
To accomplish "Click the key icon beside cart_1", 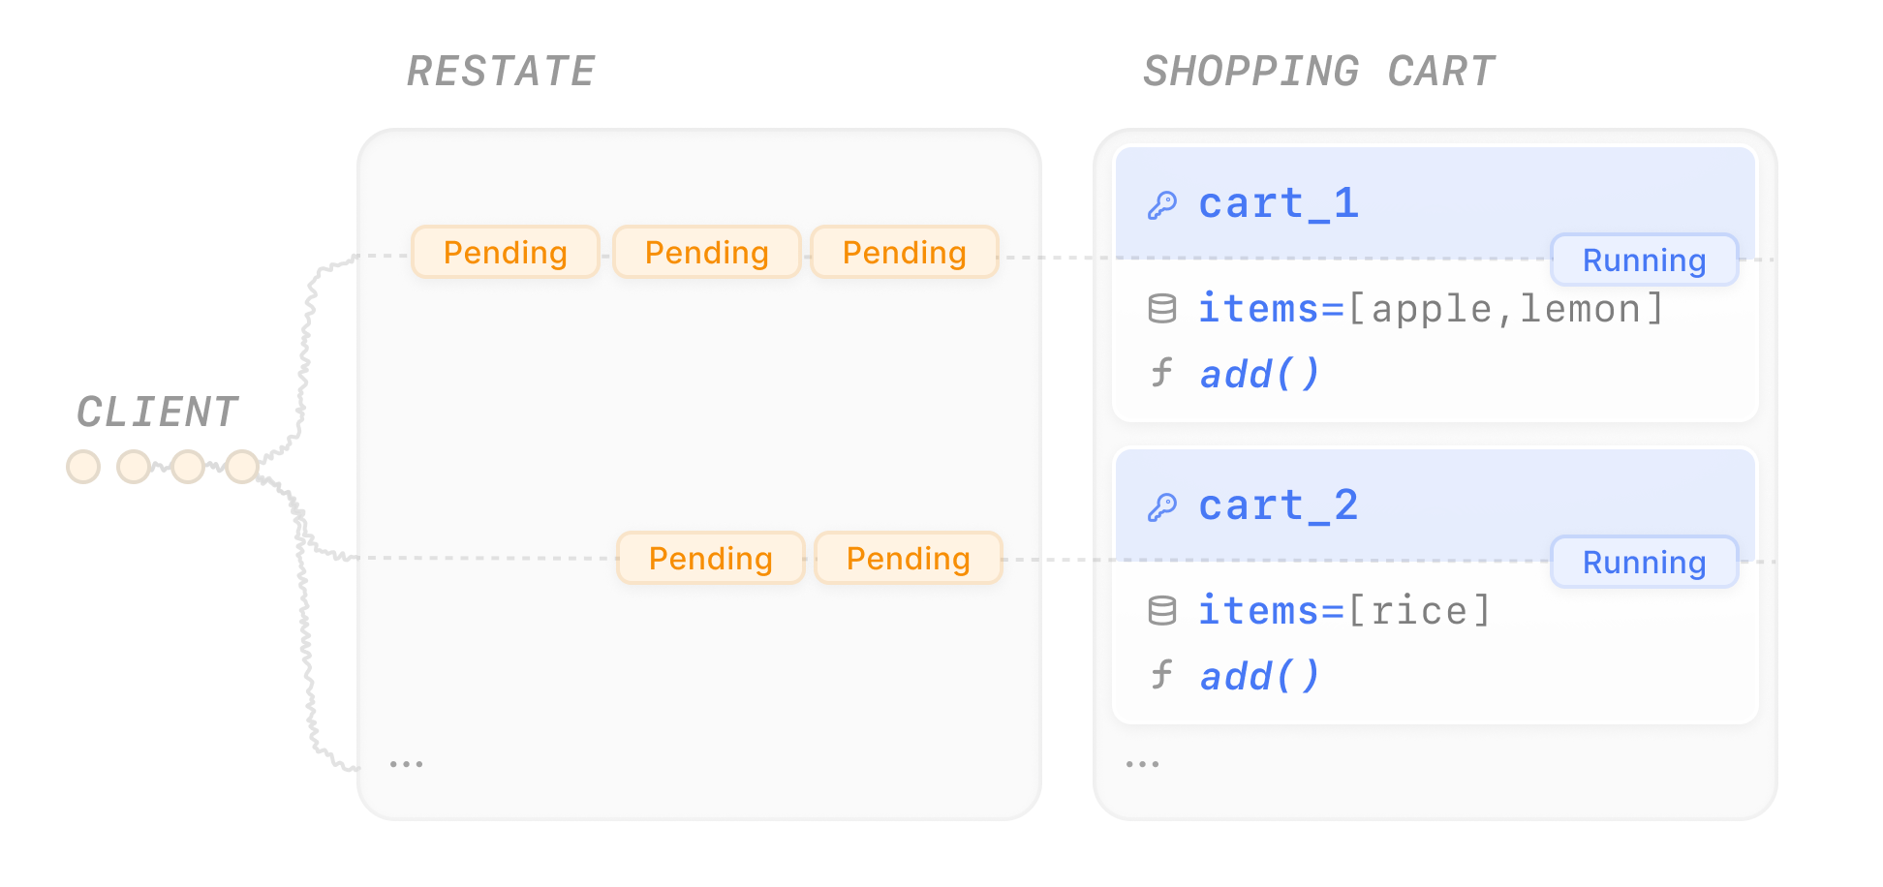I will (x=1161, y=205).
